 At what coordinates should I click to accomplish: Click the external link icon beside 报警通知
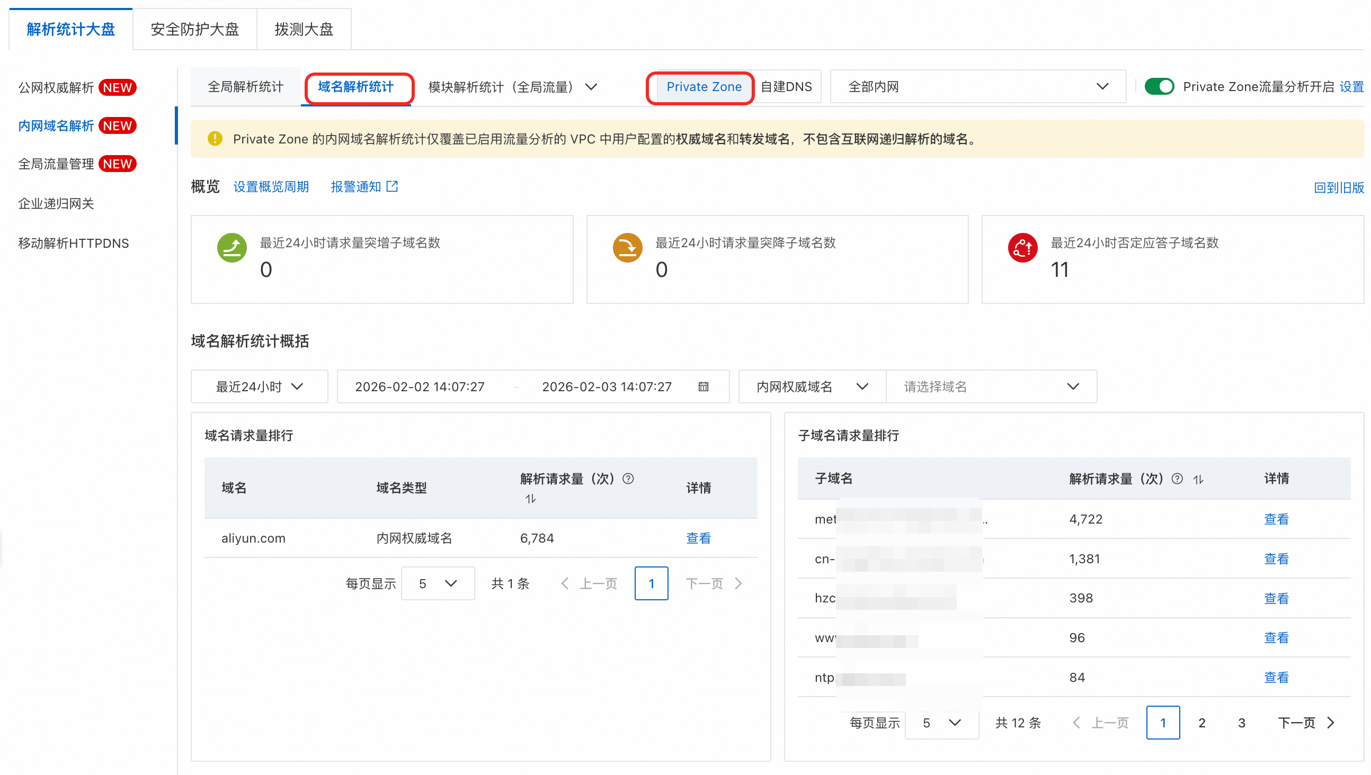coord(392,186)
